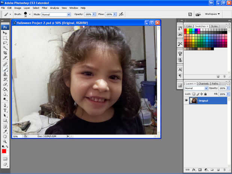Select the Hand tool
This screenshot has height=174, width=232.
pos(5,136)
